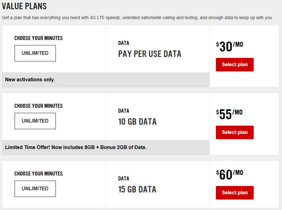The height and width of the screenshot is (210, 282).
Task: Click the 15 GB Data title
Action: tap(137, 189)
